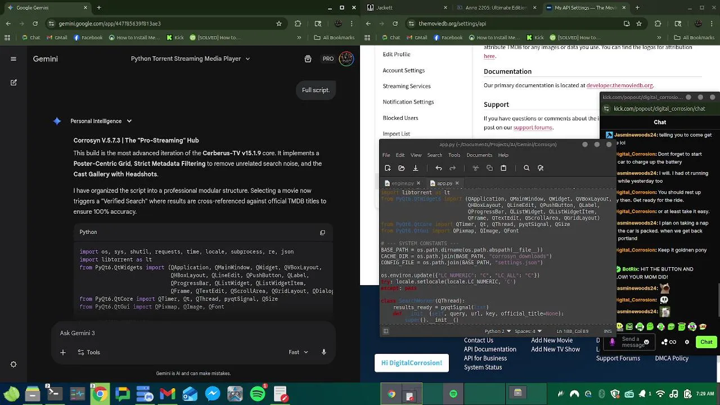Reload the themoviedb.org page
Image resolution: width=720 pixels, height=405 pixels.
[395, 24]
